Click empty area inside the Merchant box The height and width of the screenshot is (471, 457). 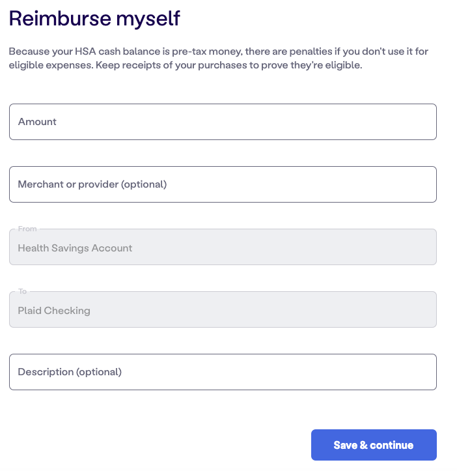300,184
